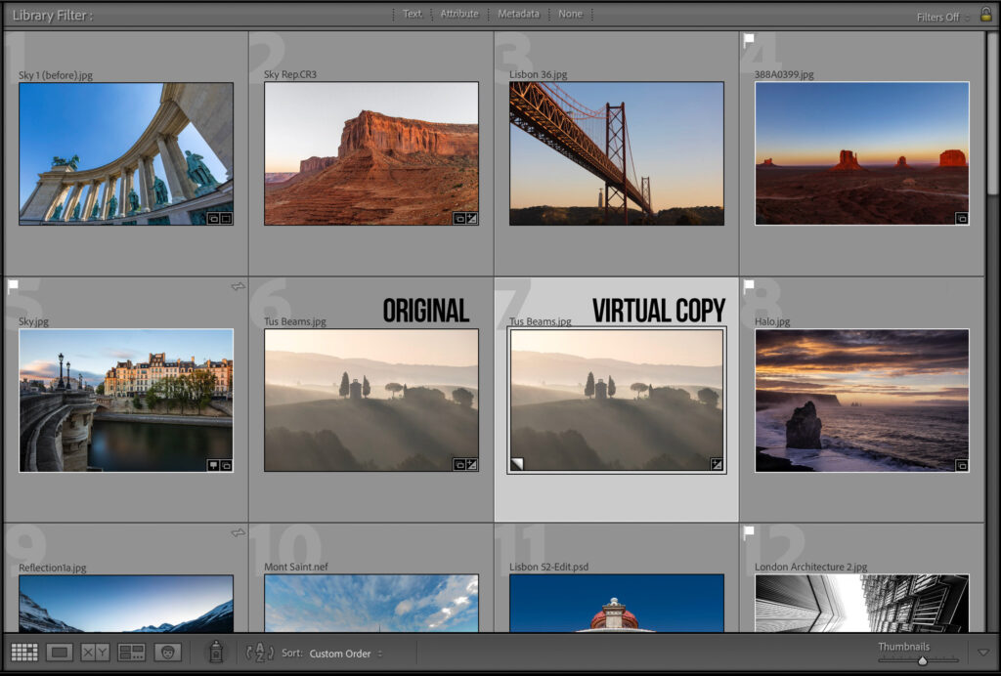
Task: Toggle the pick flag on Halo.jpg
Action: pyautogui.click(x=749, y=285)
